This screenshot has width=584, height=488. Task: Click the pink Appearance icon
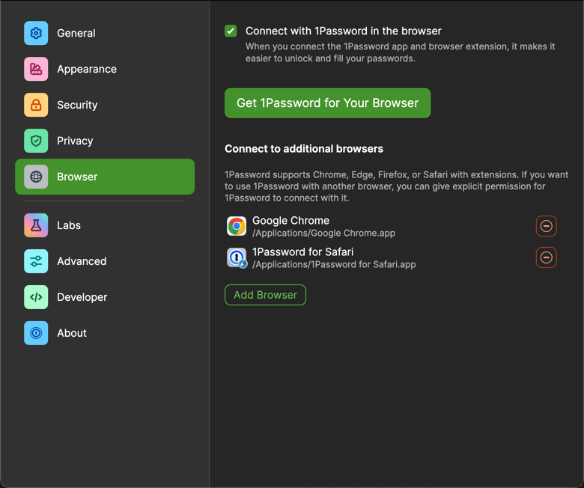[x=36, y=69]
